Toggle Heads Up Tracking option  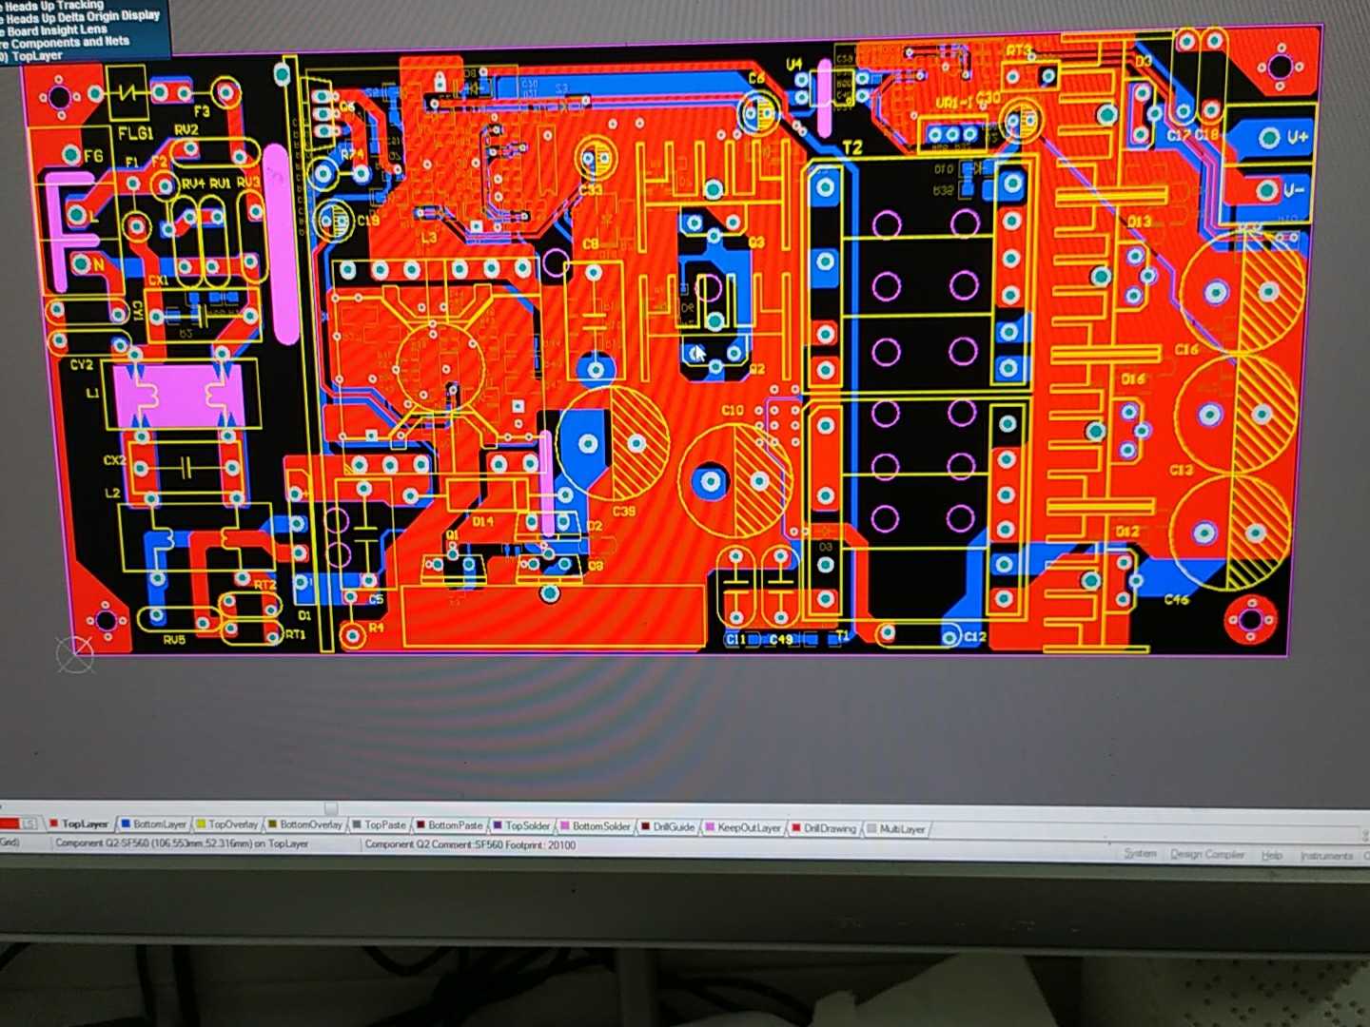tap(52, 5)
